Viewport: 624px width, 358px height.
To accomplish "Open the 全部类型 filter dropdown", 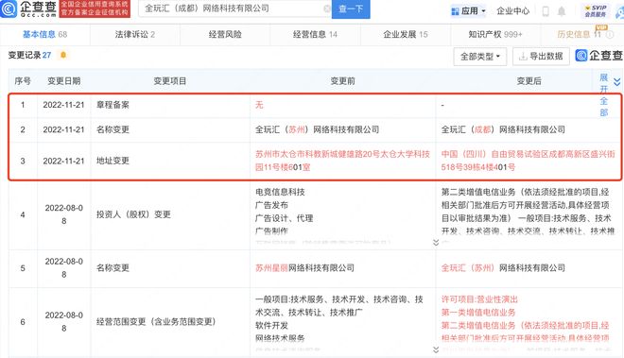I will (x=480, y=57).
